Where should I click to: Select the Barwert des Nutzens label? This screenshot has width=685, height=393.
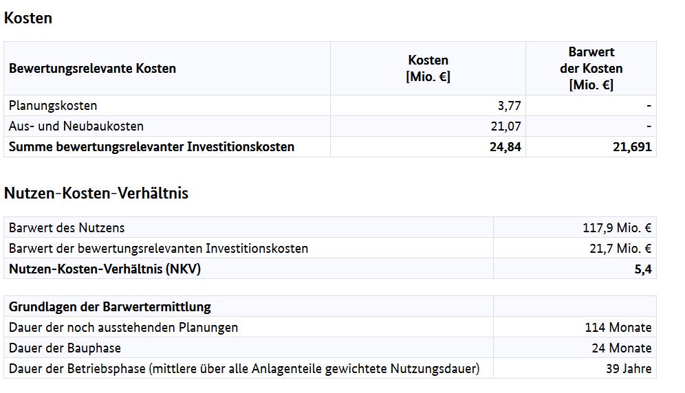(x=67, y=228)
